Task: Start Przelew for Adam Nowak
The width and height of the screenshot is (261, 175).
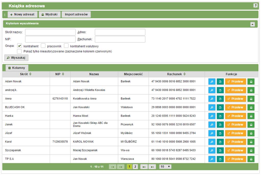Action: pyautogui.click(x=236, y=82)
